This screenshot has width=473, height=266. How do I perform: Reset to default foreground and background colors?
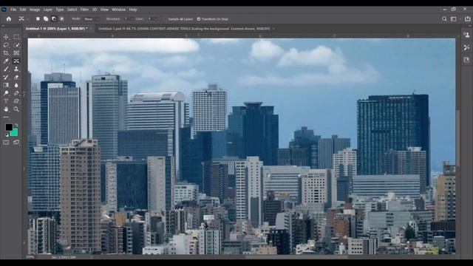point(7,135)
